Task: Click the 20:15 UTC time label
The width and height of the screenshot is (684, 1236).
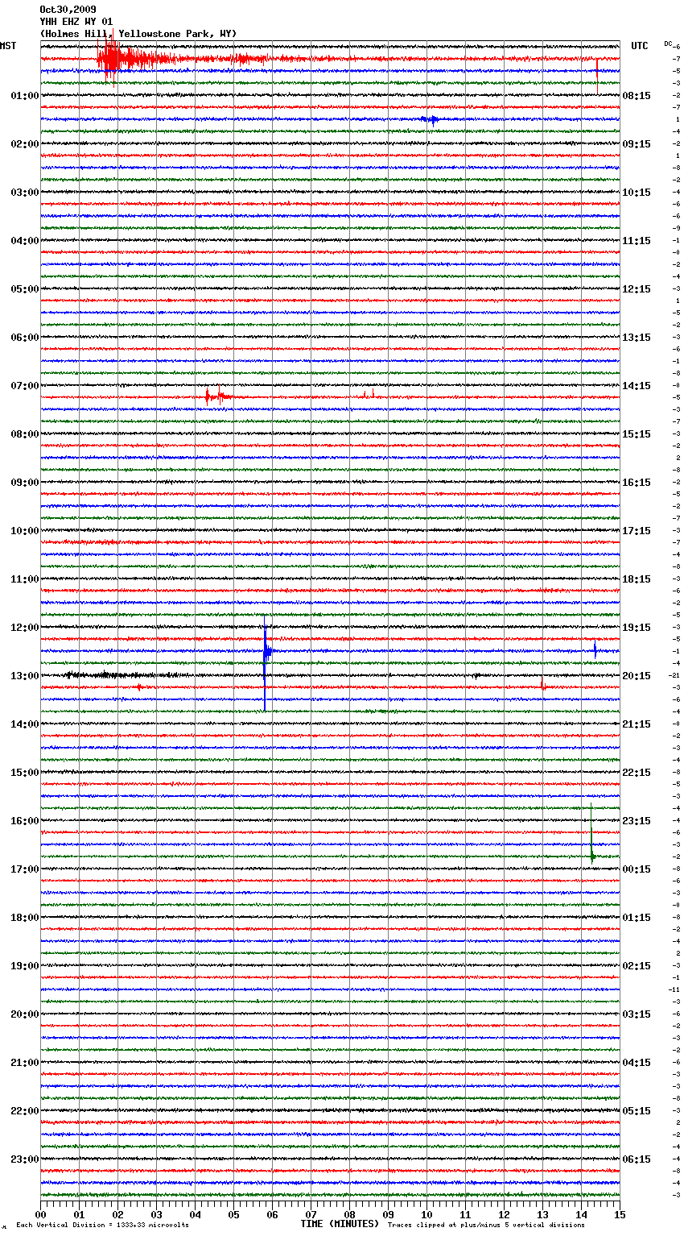Action: coord(637,676)
